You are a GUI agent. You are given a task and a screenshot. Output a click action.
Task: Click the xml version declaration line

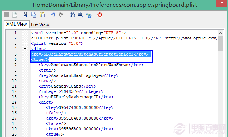[x=78, y=33]
